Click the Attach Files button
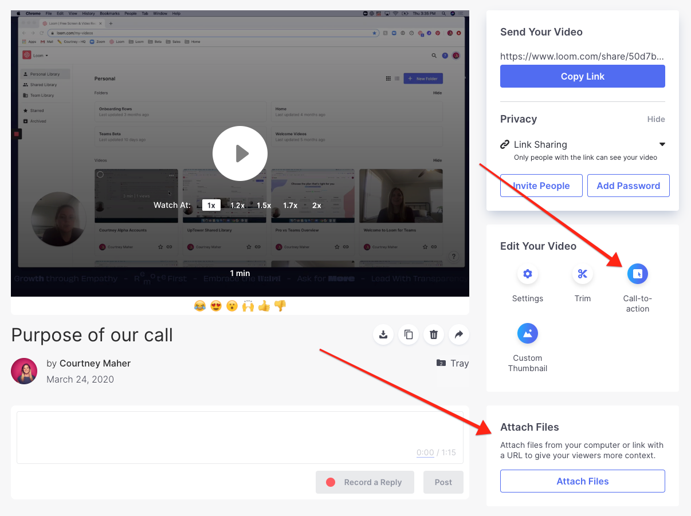This screenshot has width=691, height=516. tap(583, 481)
